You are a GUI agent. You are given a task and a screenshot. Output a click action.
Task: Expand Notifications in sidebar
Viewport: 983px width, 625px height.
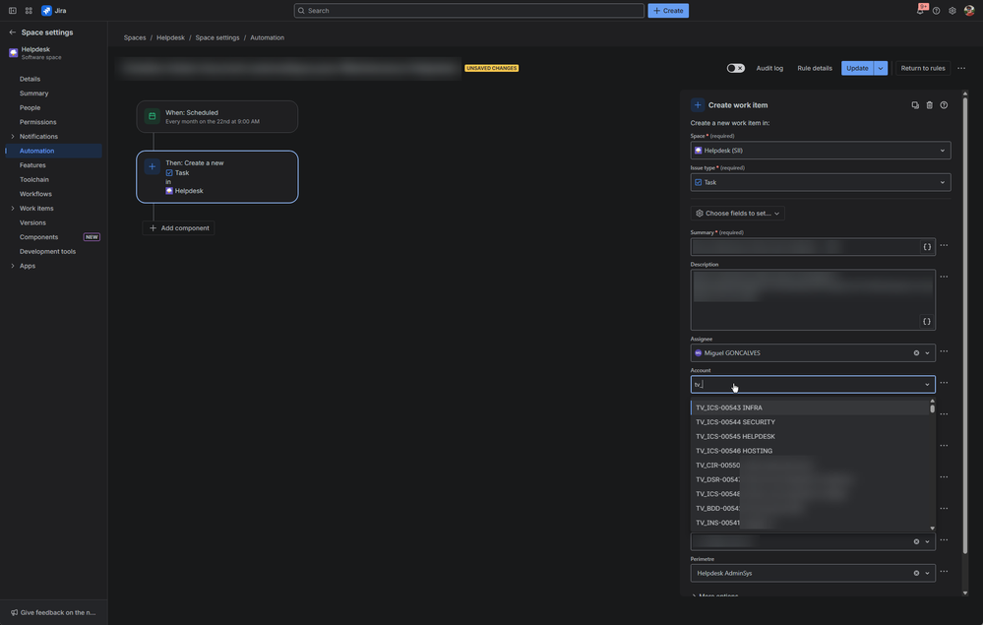[x=13, y=137]
